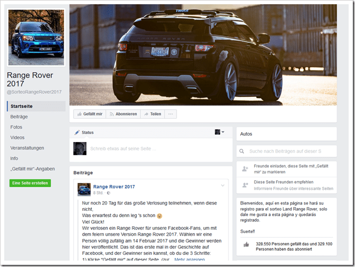Select Startseite in the page sidebar
355x267 pixels.
(x=36, y=106)
